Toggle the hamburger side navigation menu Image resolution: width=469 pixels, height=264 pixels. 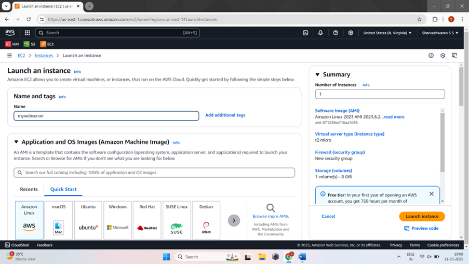tap(9, 56)
